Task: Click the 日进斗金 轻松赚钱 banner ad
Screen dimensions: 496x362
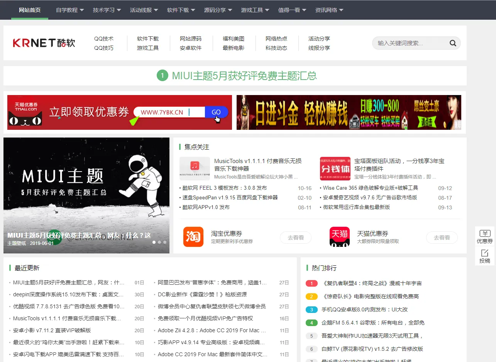Action: [x=349, y=112]
